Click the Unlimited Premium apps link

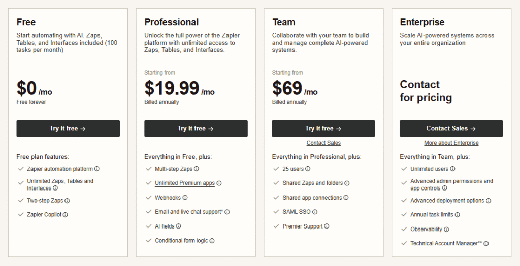click(x=185, y=183)
